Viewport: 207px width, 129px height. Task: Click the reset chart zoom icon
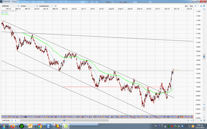[x=204, y=120]
